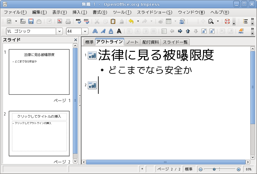The height and width of the screenshot is (174, 257).
Task: Click the zoom out minus button
Action: 200,170
